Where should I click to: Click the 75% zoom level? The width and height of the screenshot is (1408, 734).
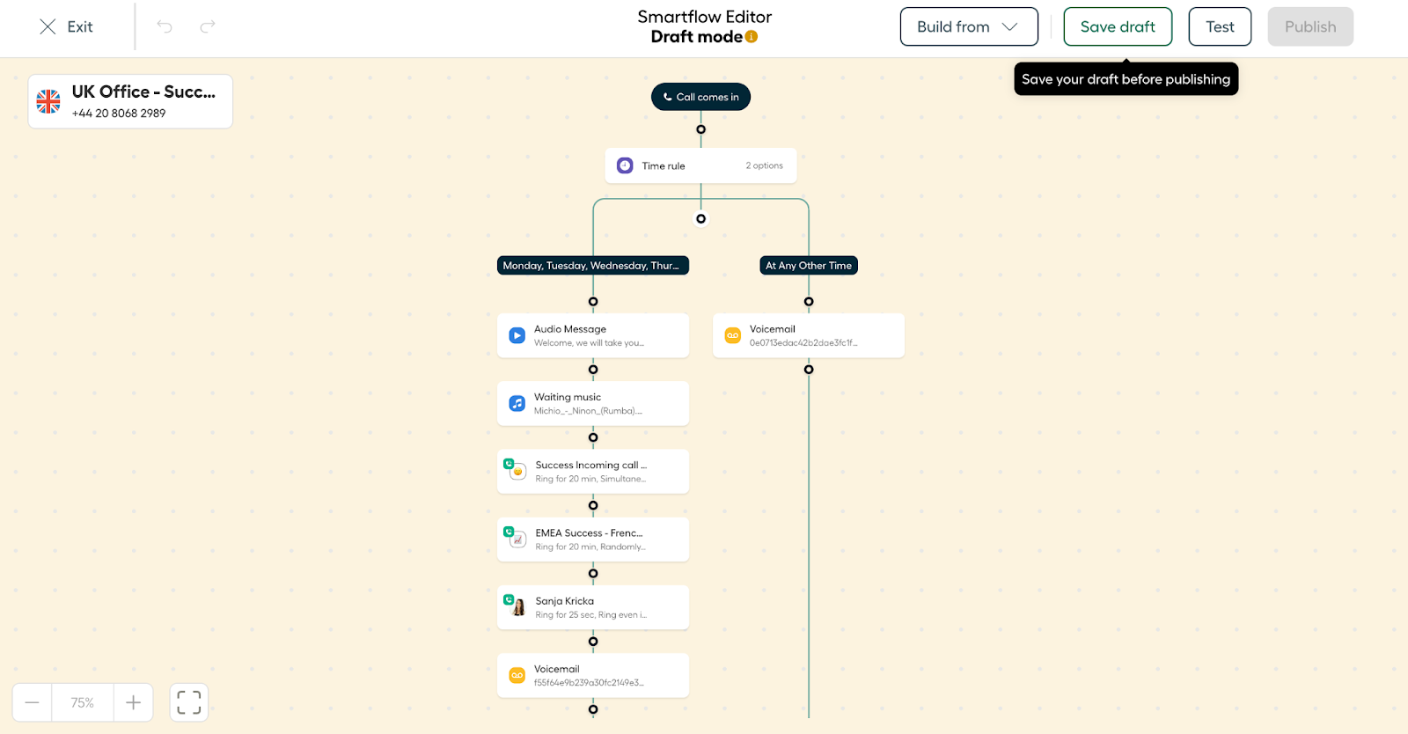click(x=83, y=702)
